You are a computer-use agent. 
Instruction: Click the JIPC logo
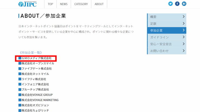coord(27,4)
